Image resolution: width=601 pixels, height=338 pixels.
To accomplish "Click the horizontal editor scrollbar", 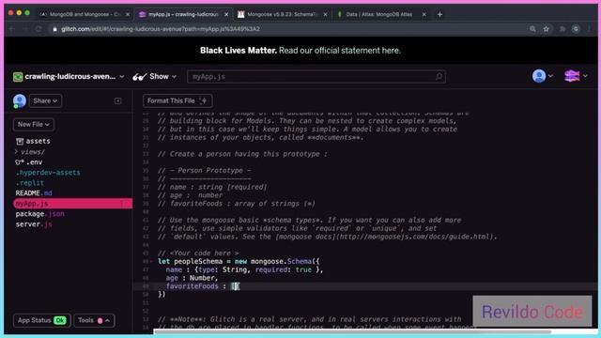I will (352, 331).
